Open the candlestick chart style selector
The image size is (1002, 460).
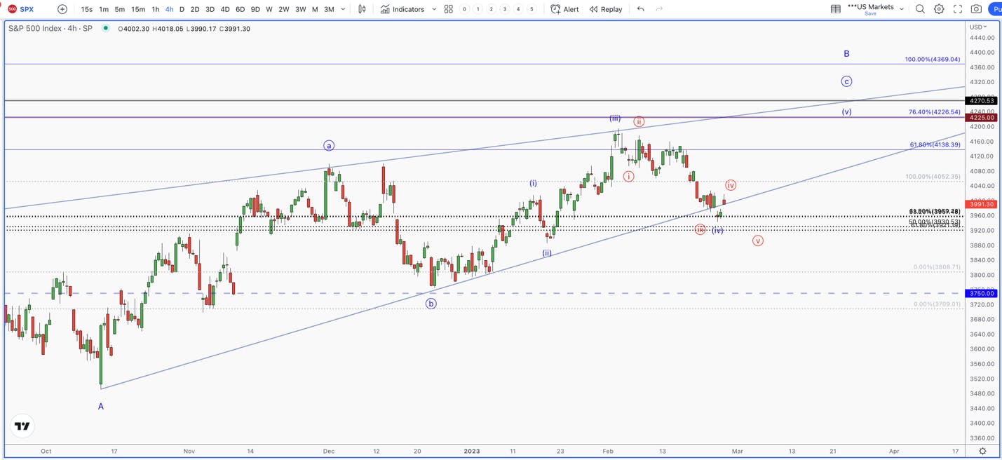[362, 9]
